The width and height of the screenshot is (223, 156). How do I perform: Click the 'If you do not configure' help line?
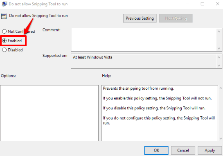click(159, 120)
